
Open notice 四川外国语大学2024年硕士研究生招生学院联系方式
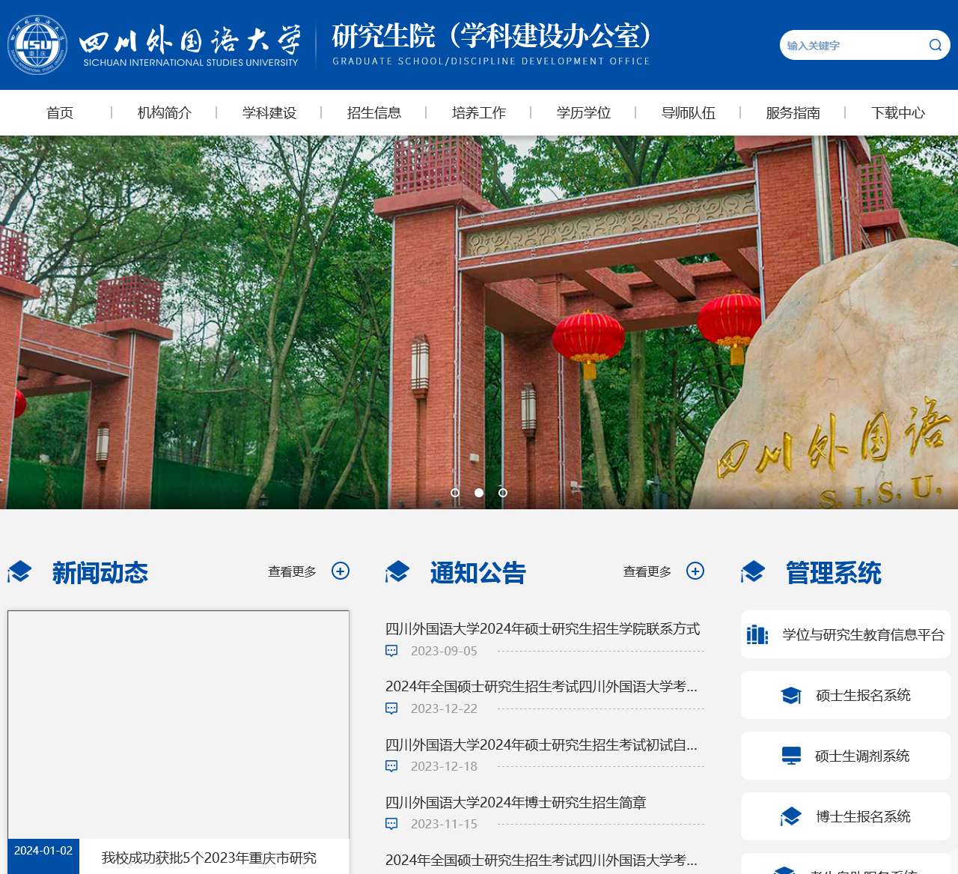(543, 628)
